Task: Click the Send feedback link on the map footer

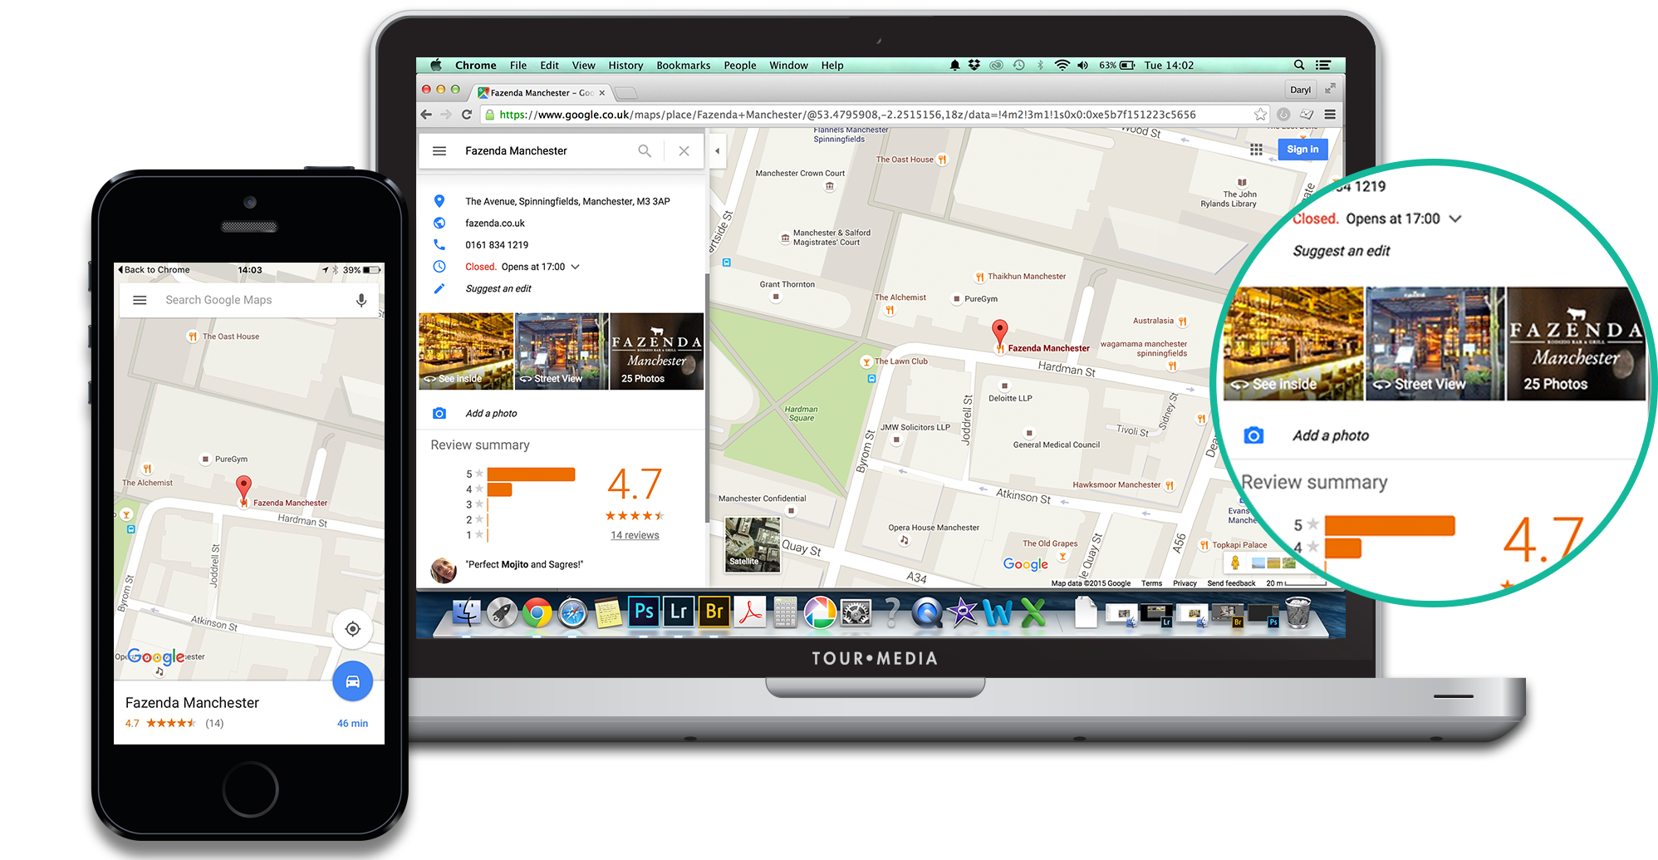Action: point(1231,583)
